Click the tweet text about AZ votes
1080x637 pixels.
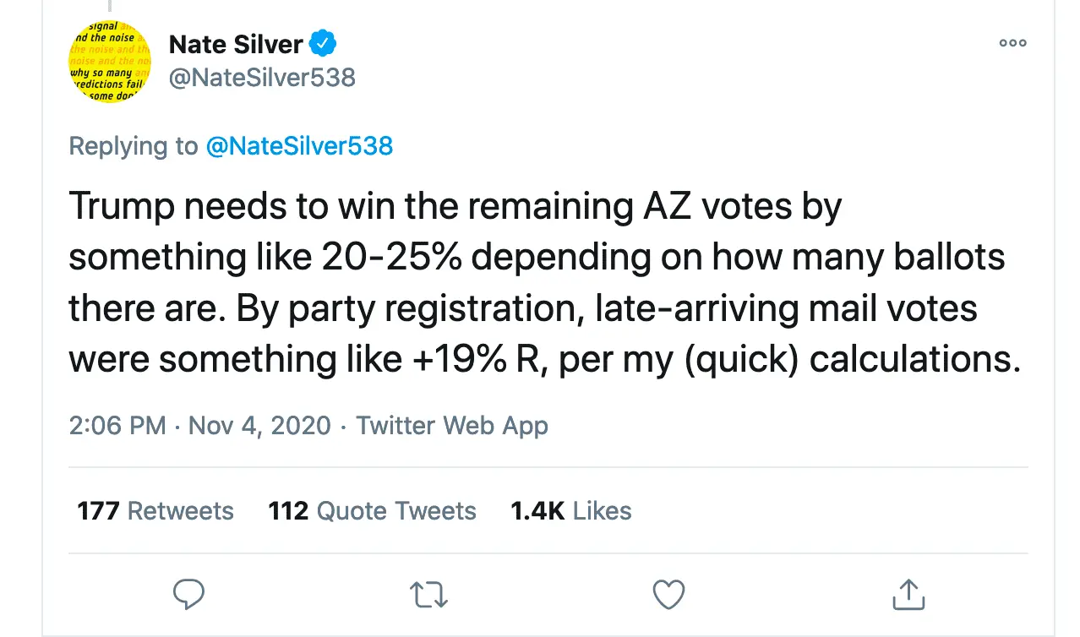[x=541, y=283]
